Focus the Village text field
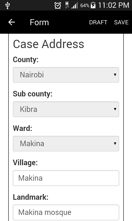 click(x=66, y=178)
